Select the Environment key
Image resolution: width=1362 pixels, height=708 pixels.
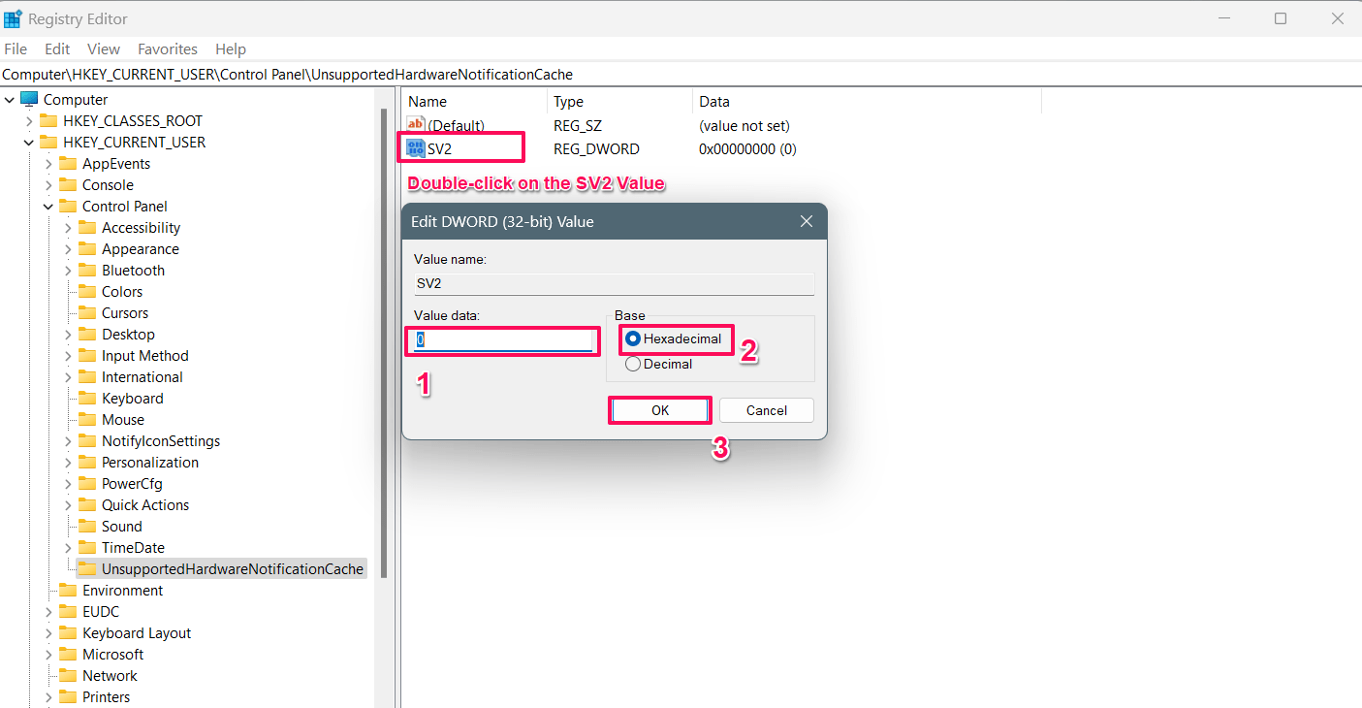pos(122,591)
